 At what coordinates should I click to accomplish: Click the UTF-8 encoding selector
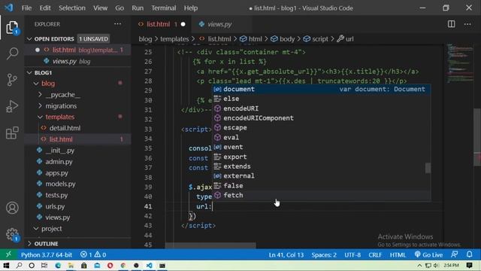[x=352, y=254]
